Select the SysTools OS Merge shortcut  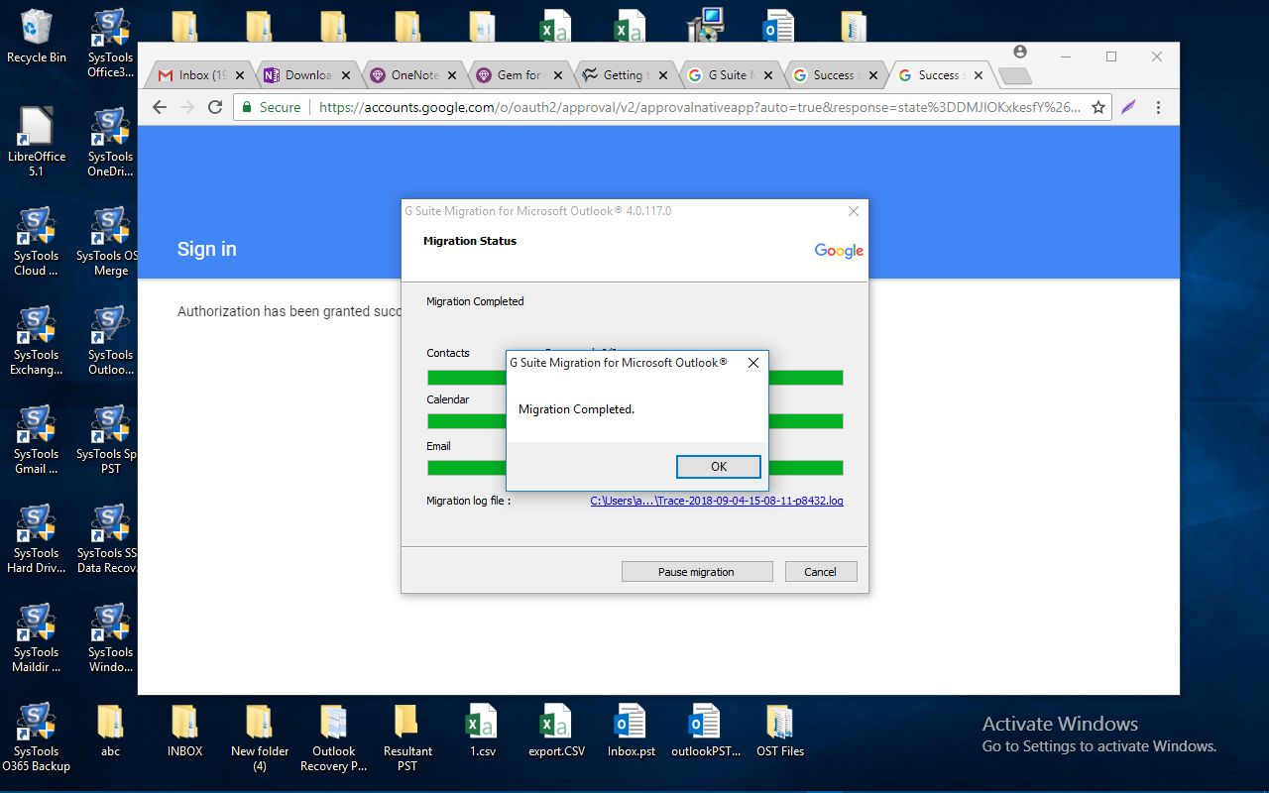pos(110,241)
